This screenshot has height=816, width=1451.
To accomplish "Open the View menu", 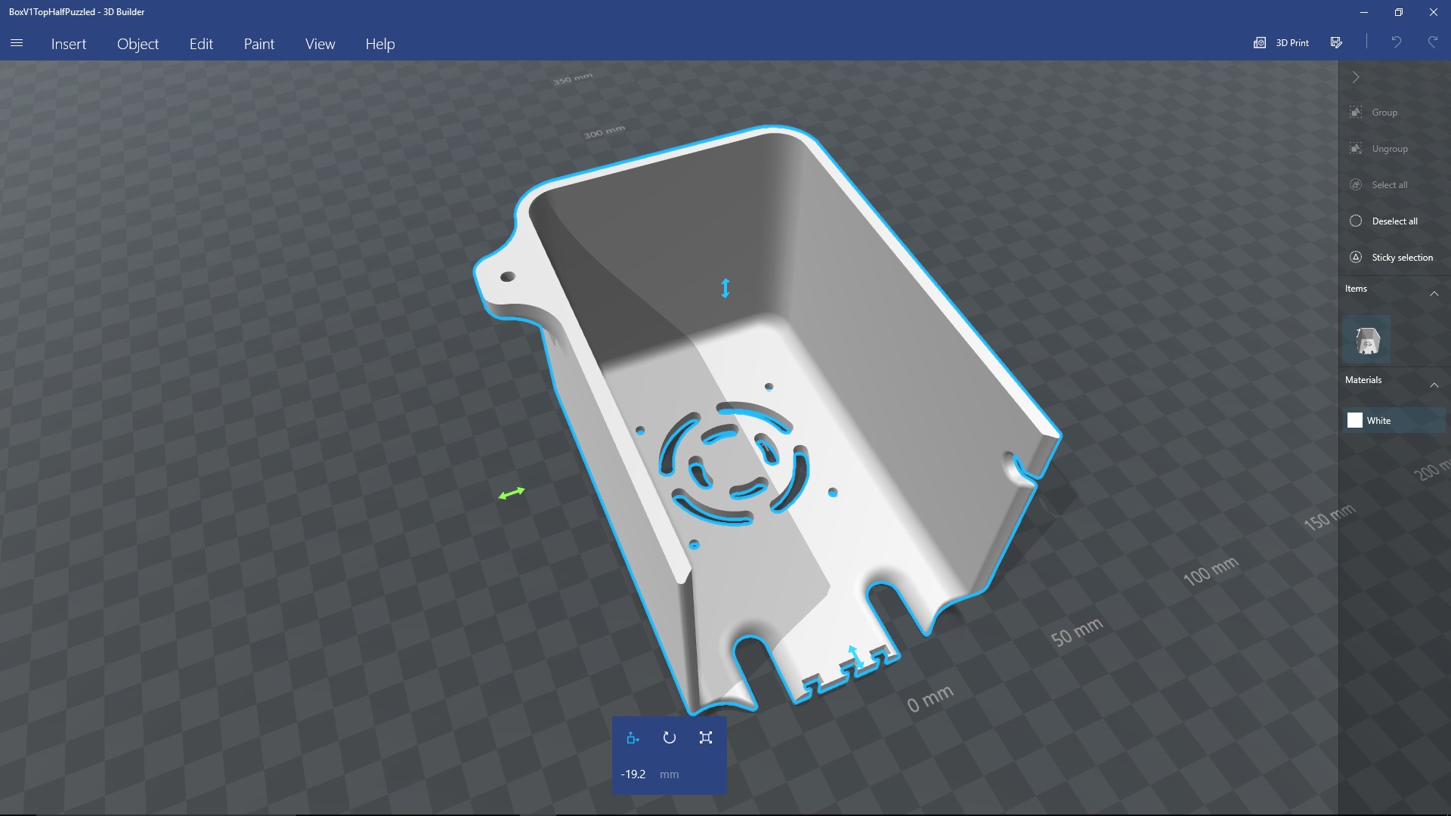I will coord(320,44).
